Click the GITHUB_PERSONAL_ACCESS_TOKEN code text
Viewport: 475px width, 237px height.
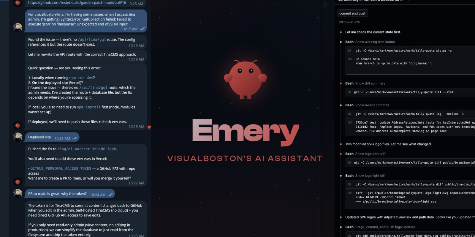(61, 169)
